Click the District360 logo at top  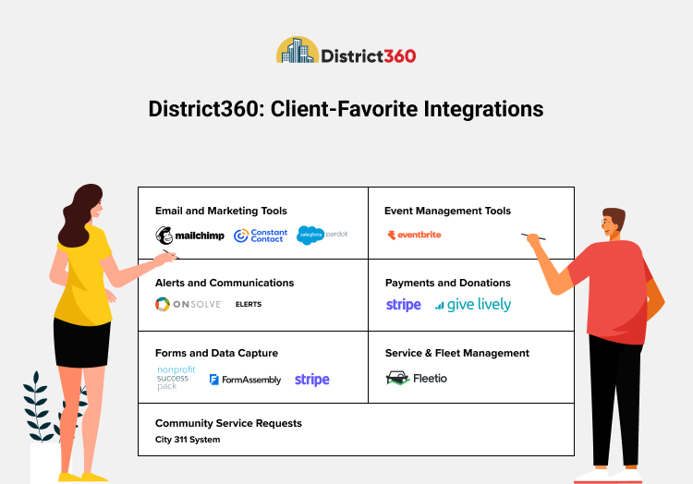pos(346,50)
